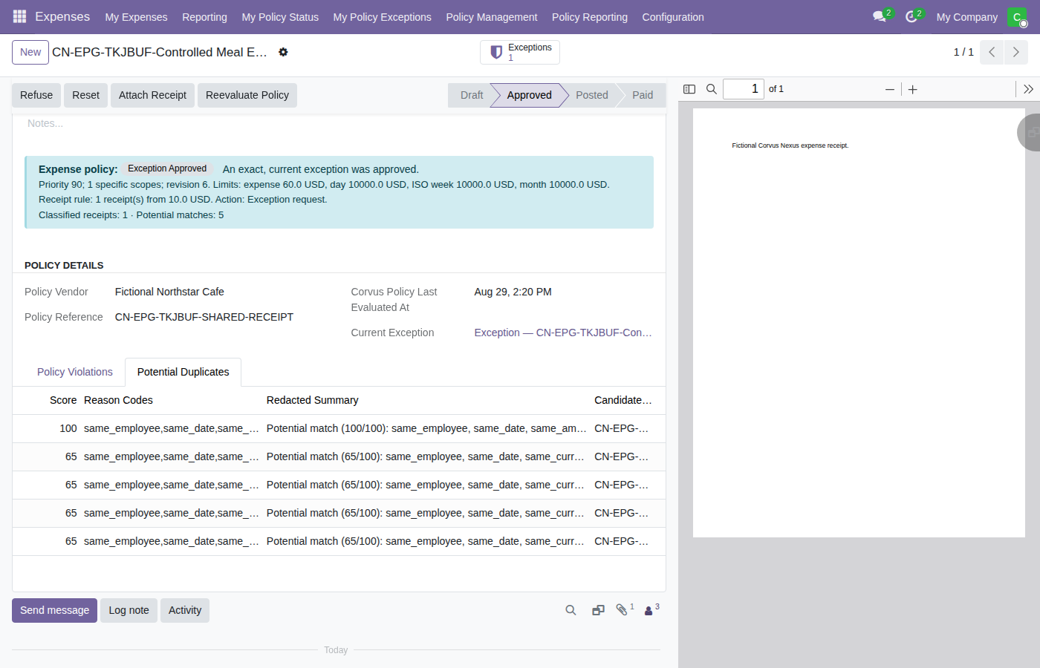Toggle the PDF viewer sidebar
Image resolution: width=1040 pixels, height=668 pixels.
[689, 89]
